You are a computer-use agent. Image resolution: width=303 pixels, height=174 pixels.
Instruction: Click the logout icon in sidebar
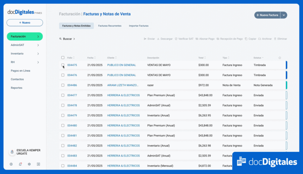[38, 164]
